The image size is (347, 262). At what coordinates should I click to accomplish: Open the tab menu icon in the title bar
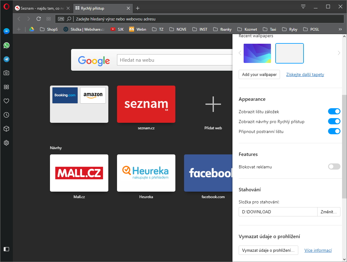pos(303,7)
